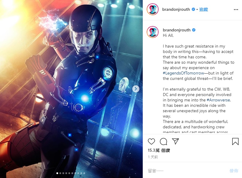Like the post with the heart icon
Viewport: 242px width, 178px height.
(x=151, y=141)
